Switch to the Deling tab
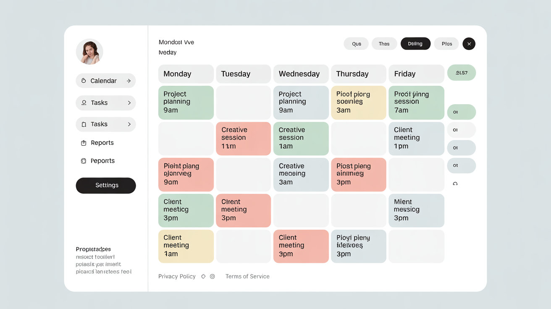The image size is (551, 309). coord(415,43)
